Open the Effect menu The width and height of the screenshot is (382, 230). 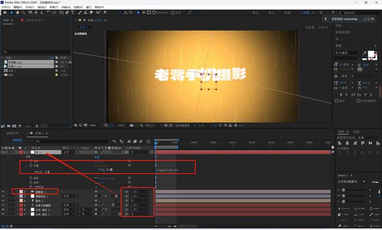(x=54, y=7)
